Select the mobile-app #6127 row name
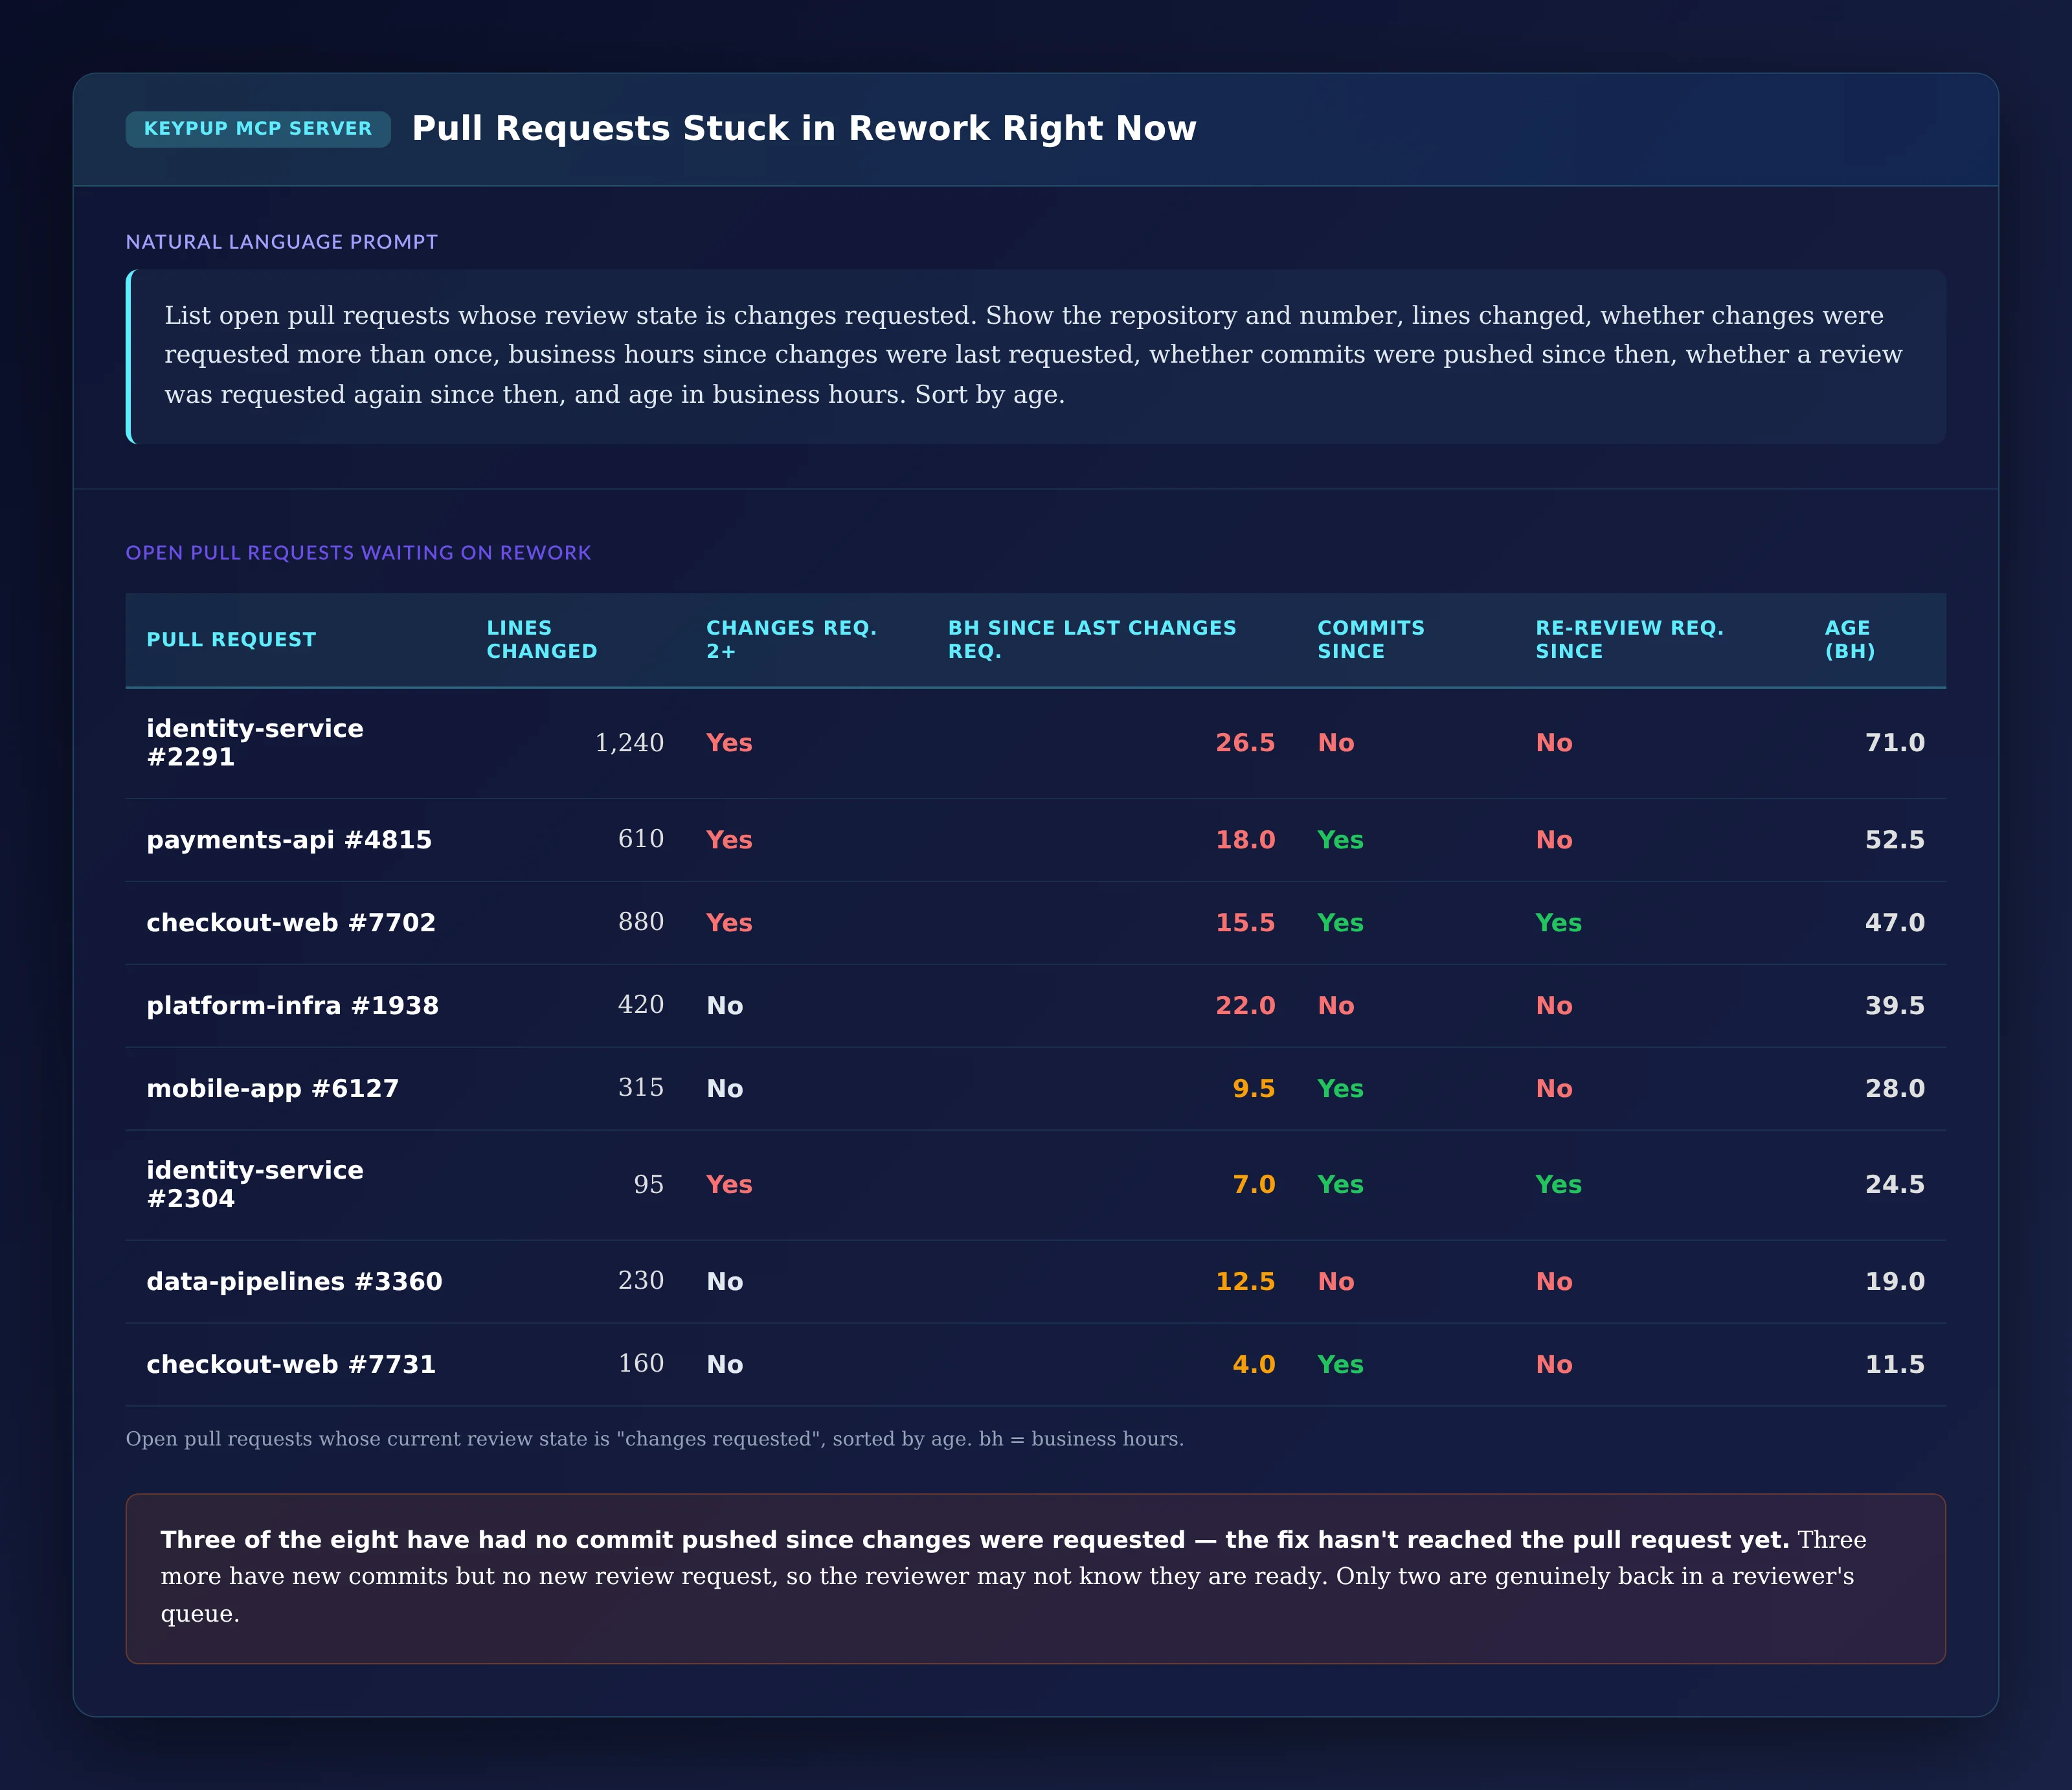 click(x=273, y=1089)
